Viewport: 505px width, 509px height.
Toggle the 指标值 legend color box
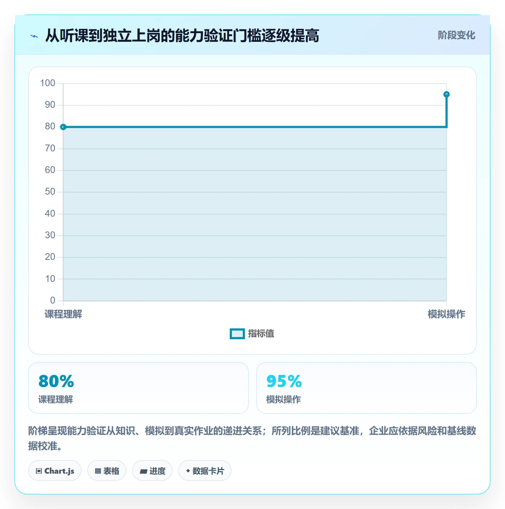point(237,334)
